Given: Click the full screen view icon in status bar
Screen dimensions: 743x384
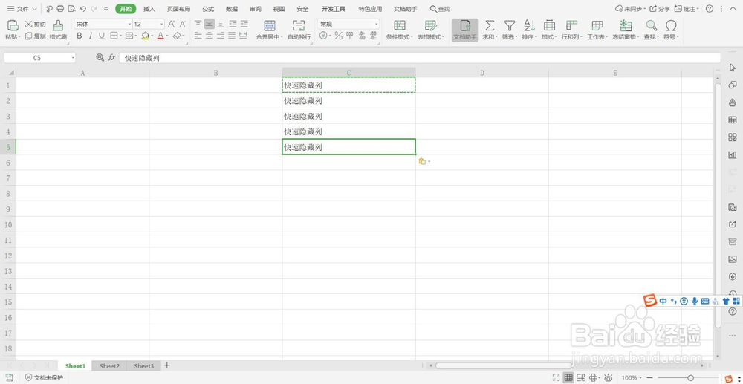Looking at the screenshot, I should click(557, 377).
